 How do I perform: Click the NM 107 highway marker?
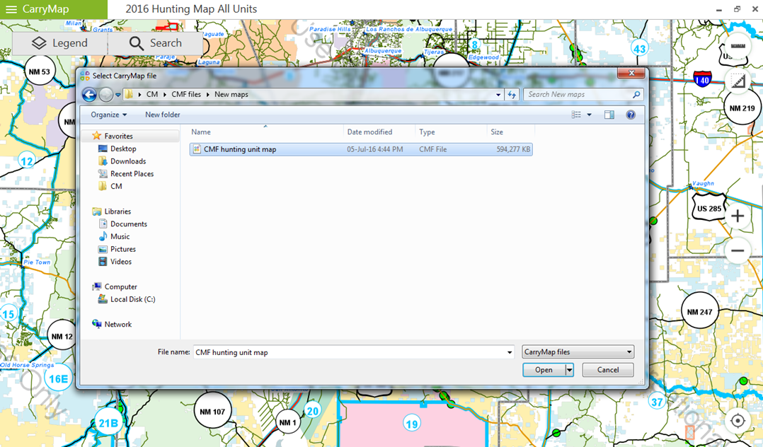tap(212, 412)
